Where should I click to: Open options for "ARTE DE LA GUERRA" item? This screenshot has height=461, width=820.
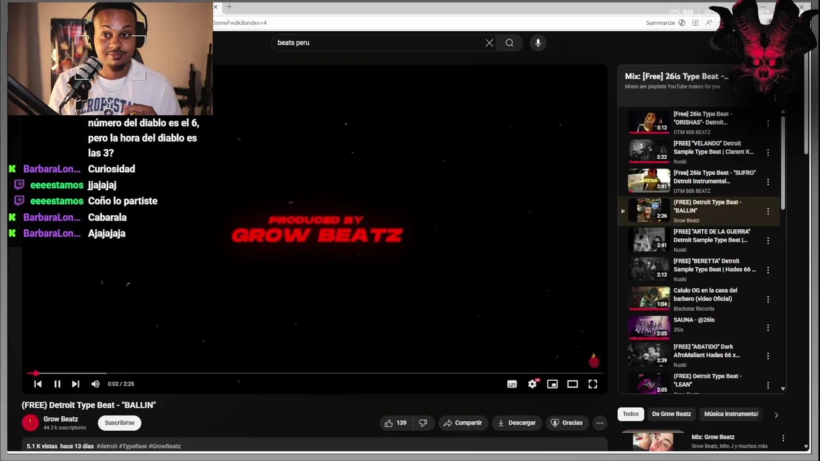768,241
